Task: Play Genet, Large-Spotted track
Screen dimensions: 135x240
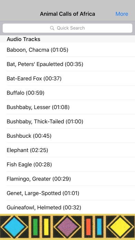Action: click(67, 193)
